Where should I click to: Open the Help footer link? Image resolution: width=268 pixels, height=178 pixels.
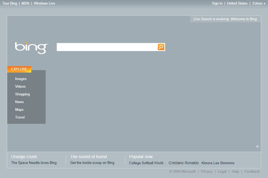coord(235,172)
